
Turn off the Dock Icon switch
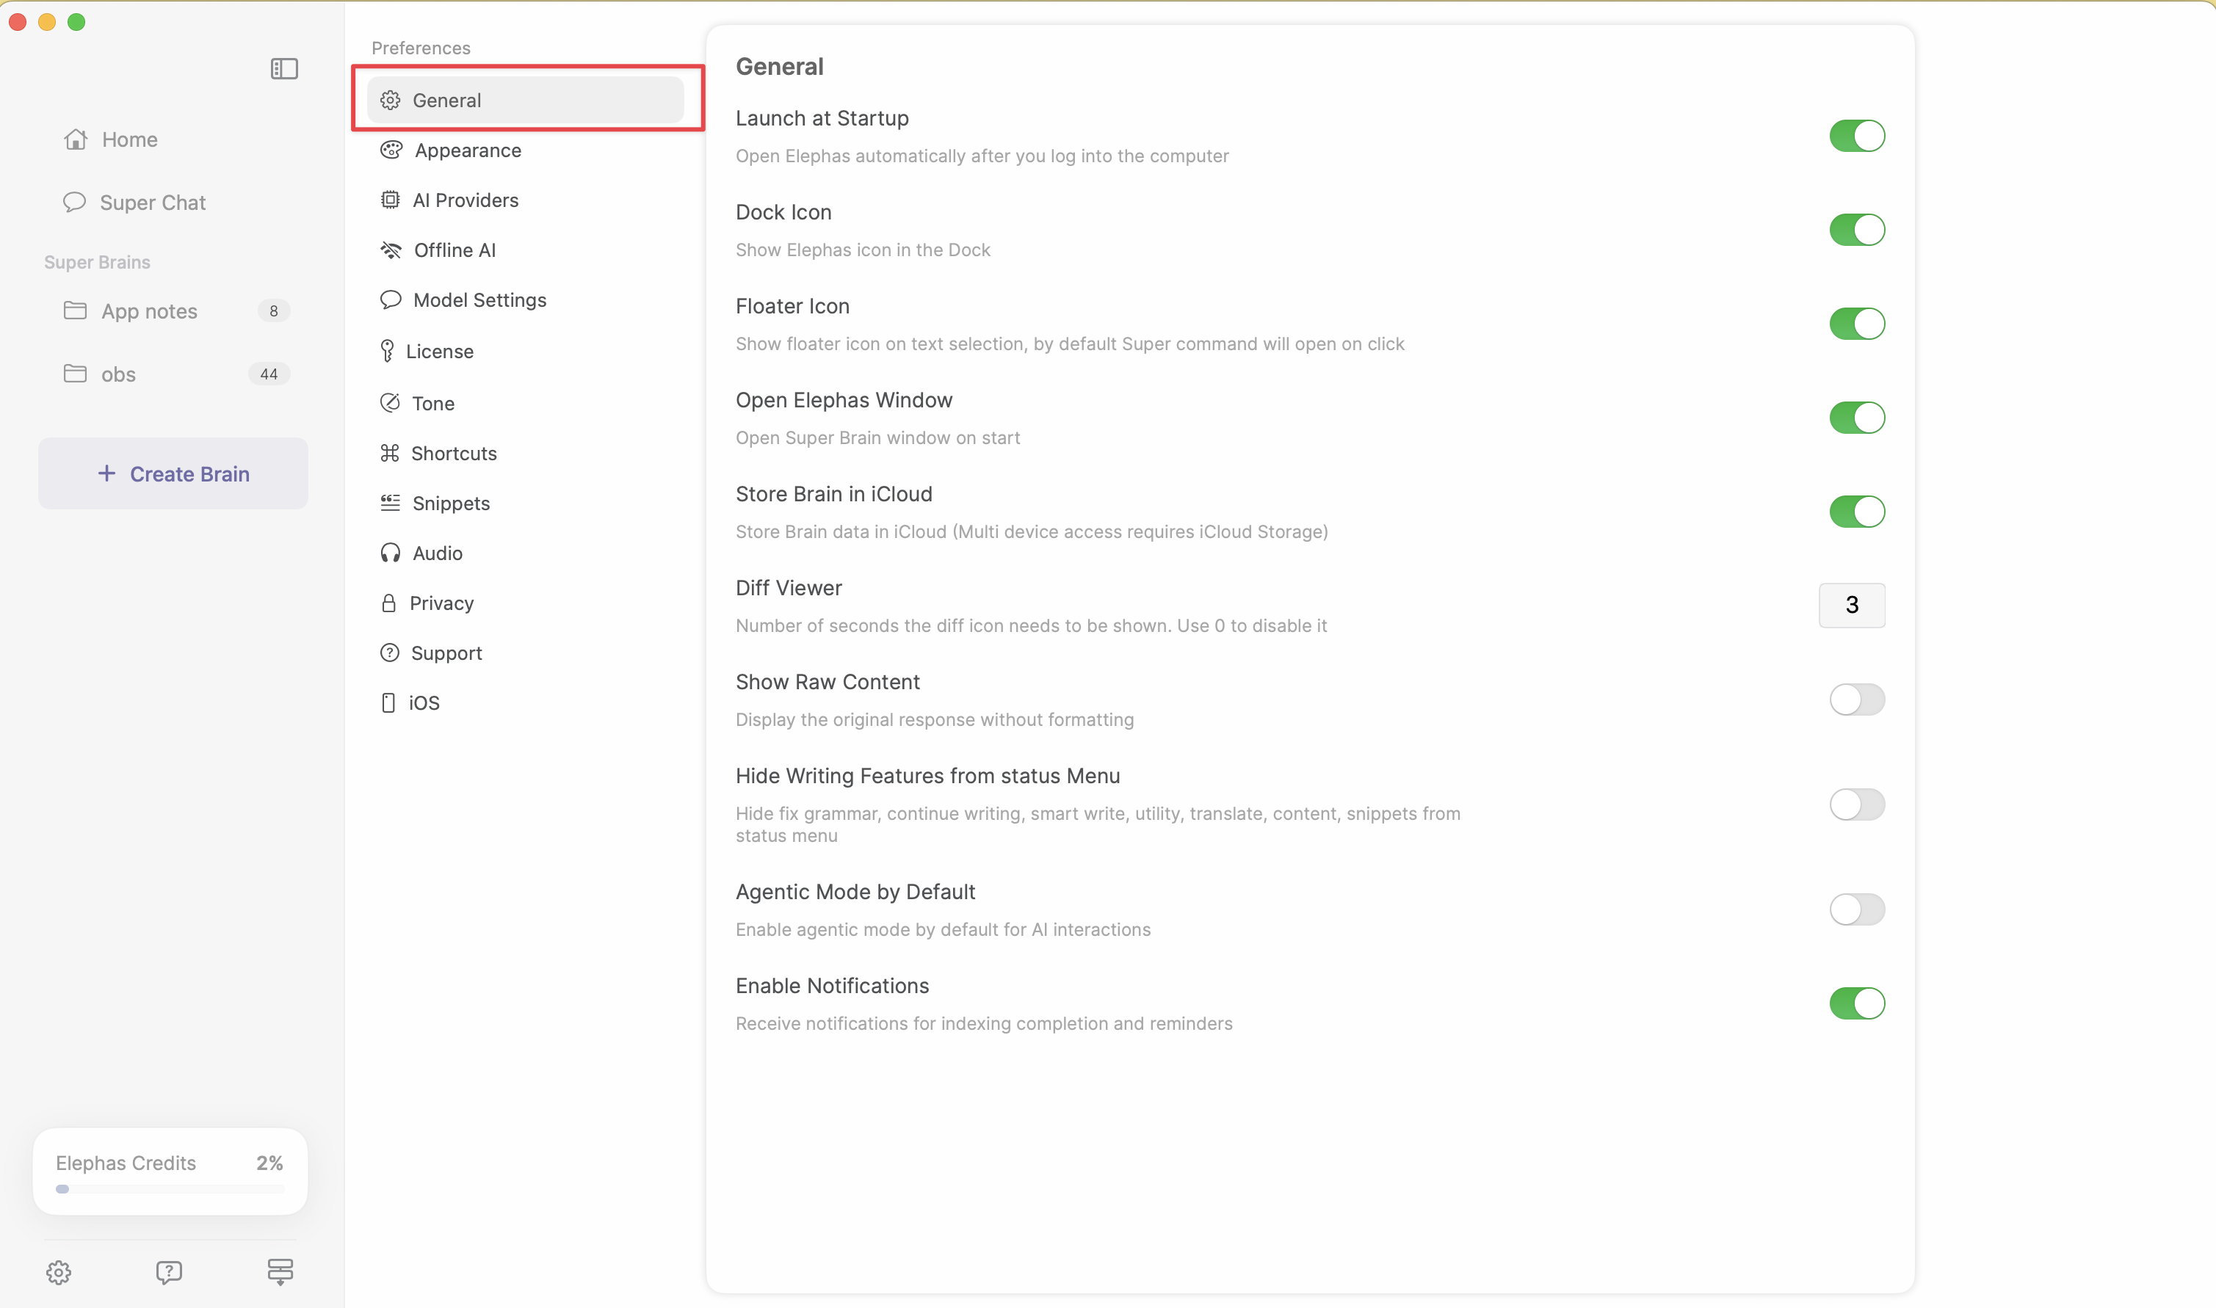click(x=1856, y=230)
